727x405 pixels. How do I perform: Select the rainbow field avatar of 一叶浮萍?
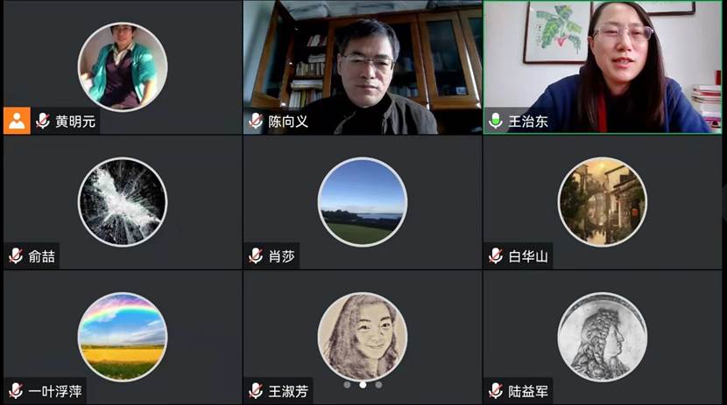coord(123,337)
